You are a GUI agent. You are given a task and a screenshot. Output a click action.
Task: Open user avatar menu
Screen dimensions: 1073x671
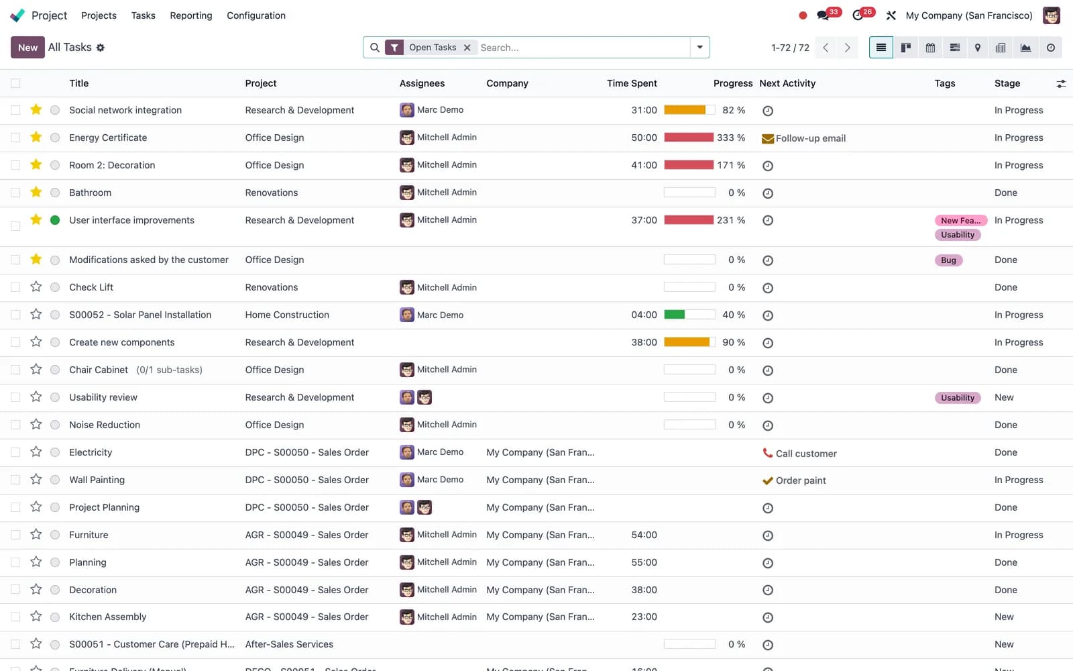tap(1052, 15)
